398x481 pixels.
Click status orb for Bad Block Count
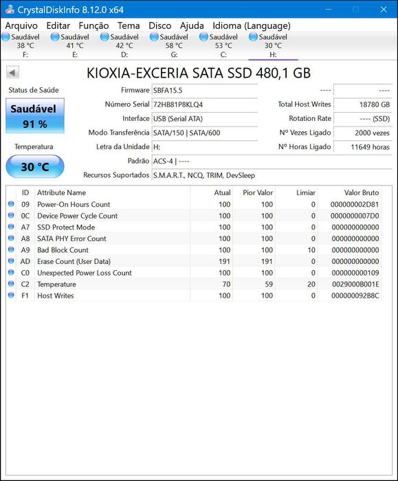11,249
